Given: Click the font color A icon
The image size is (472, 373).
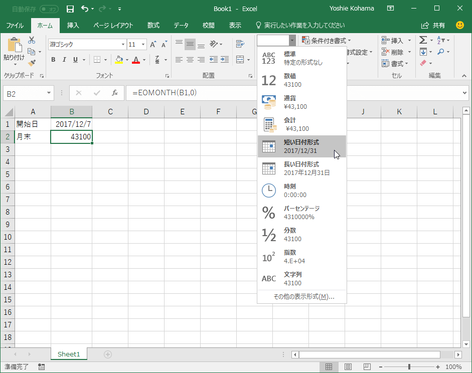Looking at the screenshot, I should coord(136,60).
